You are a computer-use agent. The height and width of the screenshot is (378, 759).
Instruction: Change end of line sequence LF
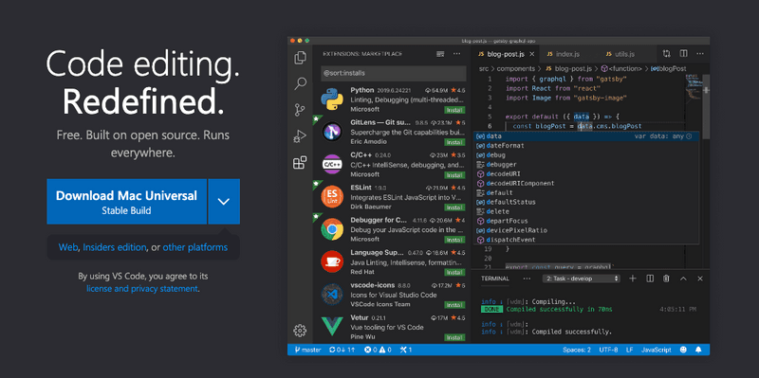(x=630, y=350)
